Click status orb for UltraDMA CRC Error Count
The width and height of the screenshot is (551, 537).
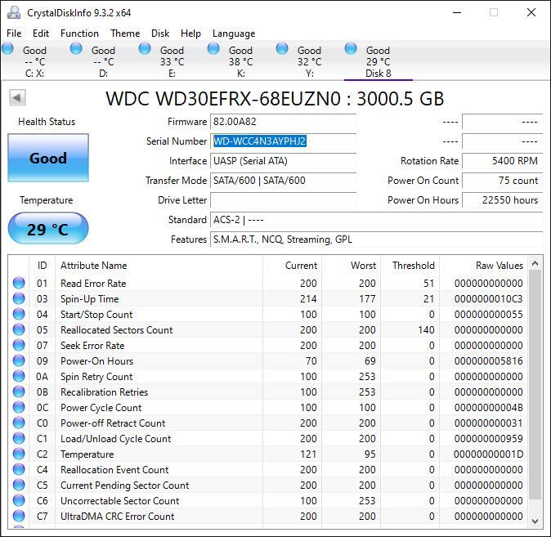pyautogui.click(x=19, y=516)
